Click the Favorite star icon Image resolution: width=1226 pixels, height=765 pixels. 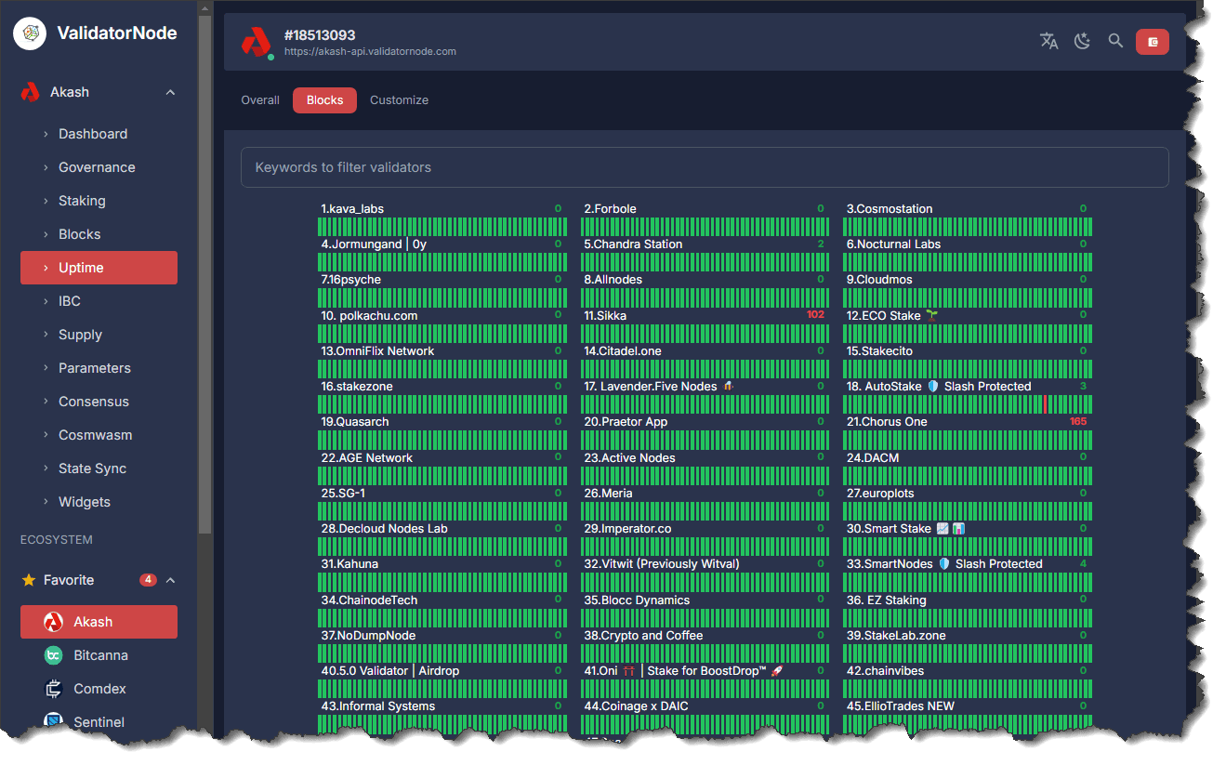pyautogui.click(x=29, y=580)
